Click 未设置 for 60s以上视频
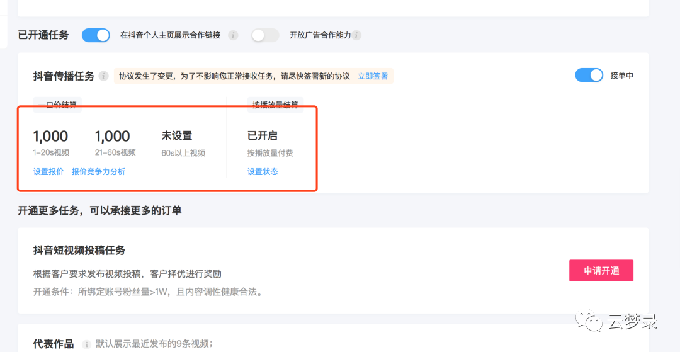The height and width of the screenshot is (352, 680). point(176,136)
